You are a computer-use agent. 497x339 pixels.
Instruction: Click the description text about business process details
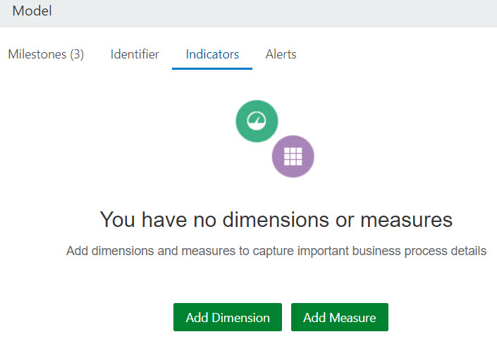point(276,251)
